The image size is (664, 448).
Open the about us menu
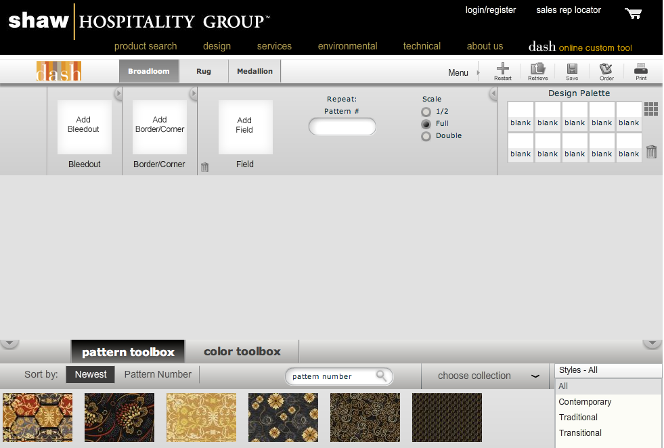tap(485, 46)
